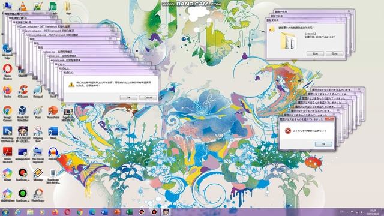384x216 pixels.
Task: Click the red error icon in Japanese dialog
Action: pos(288,131)
